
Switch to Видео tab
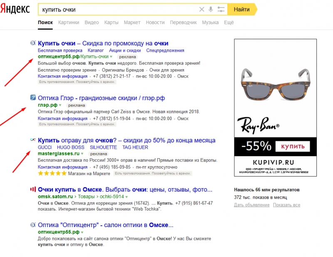point(92,22)
